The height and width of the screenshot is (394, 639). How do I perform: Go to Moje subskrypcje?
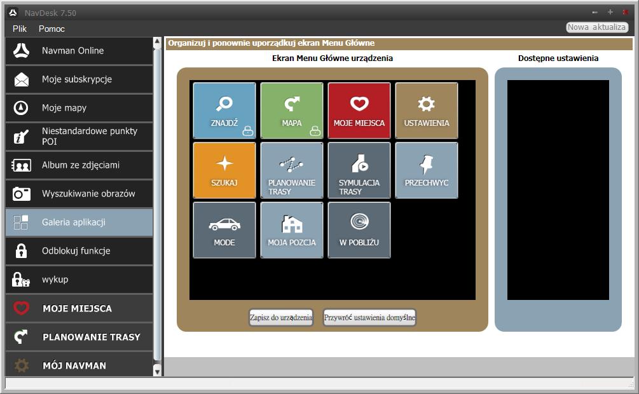pos(79,79)
